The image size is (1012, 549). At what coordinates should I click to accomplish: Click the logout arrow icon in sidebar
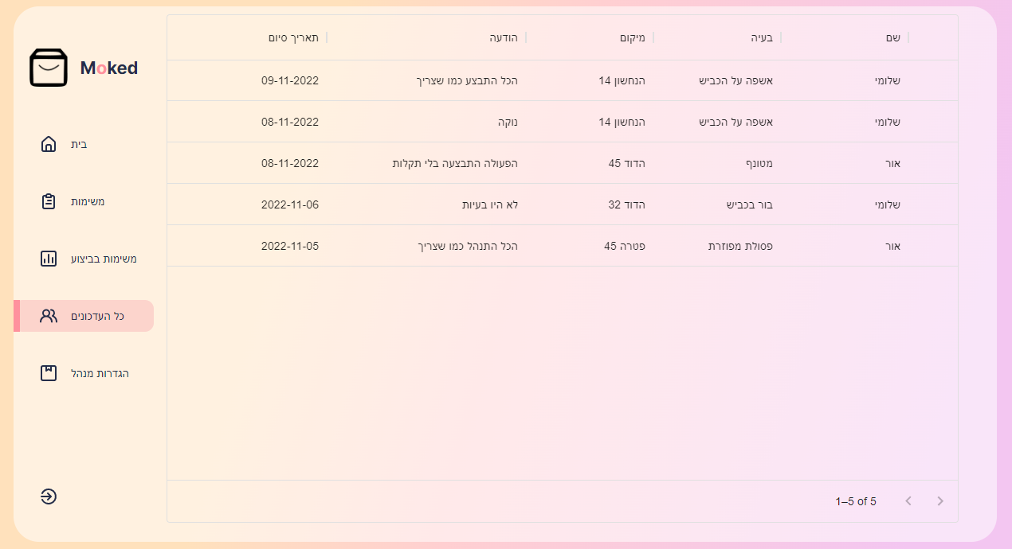point(49,496)
